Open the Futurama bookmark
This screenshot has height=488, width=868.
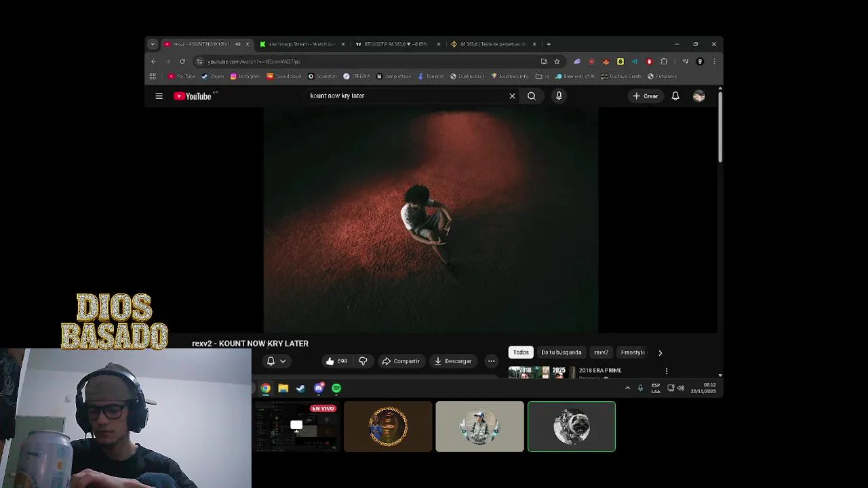pos(663,77)
